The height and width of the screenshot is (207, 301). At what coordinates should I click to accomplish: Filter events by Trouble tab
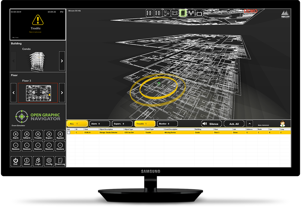[145, 124]
